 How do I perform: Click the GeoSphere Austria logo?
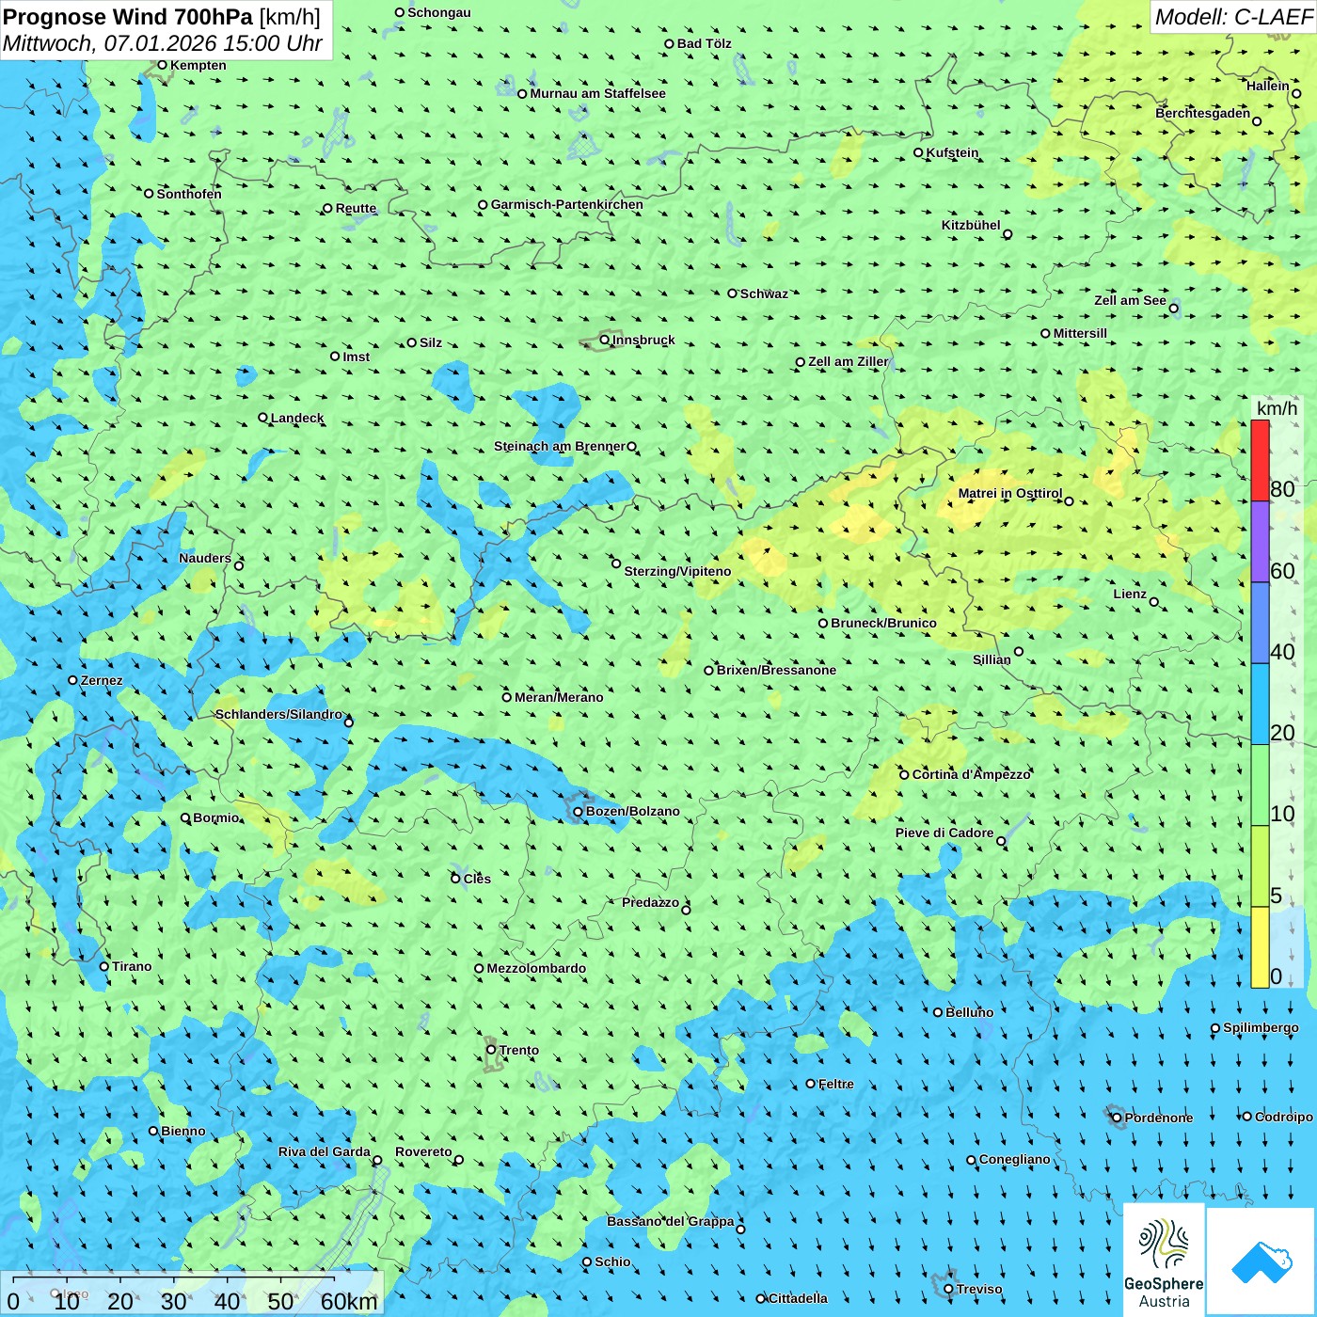[x=1164, y=1261]
